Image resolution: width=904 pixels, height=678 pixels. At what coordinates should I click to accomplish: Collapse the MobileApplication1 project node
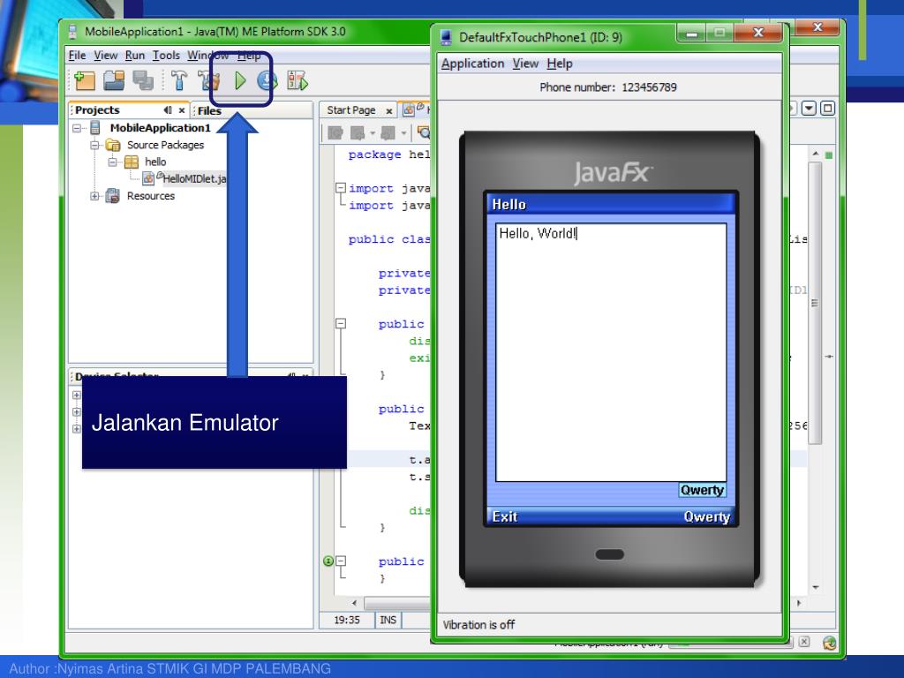coord(77,128)
